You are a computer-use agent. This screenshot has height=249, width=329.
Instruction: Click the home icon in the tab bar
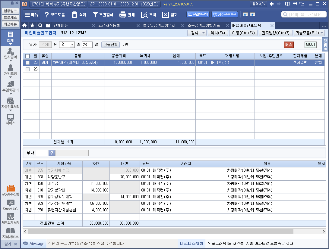click(x=25, y=26)
